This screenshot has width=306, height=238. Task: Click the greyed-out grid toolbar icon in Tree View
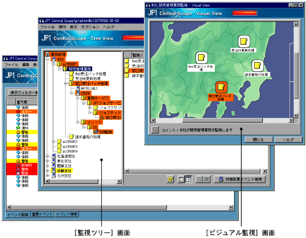click(x=207, y=179)
